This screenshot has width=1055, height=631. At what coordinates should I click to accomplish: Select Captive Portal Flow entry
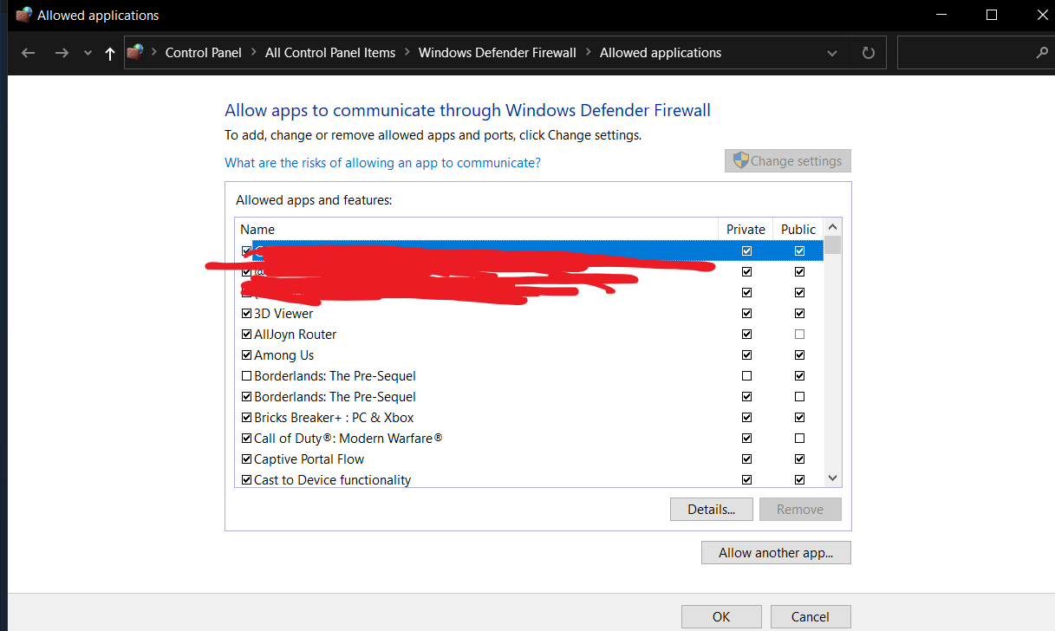[x=530, y=459]
